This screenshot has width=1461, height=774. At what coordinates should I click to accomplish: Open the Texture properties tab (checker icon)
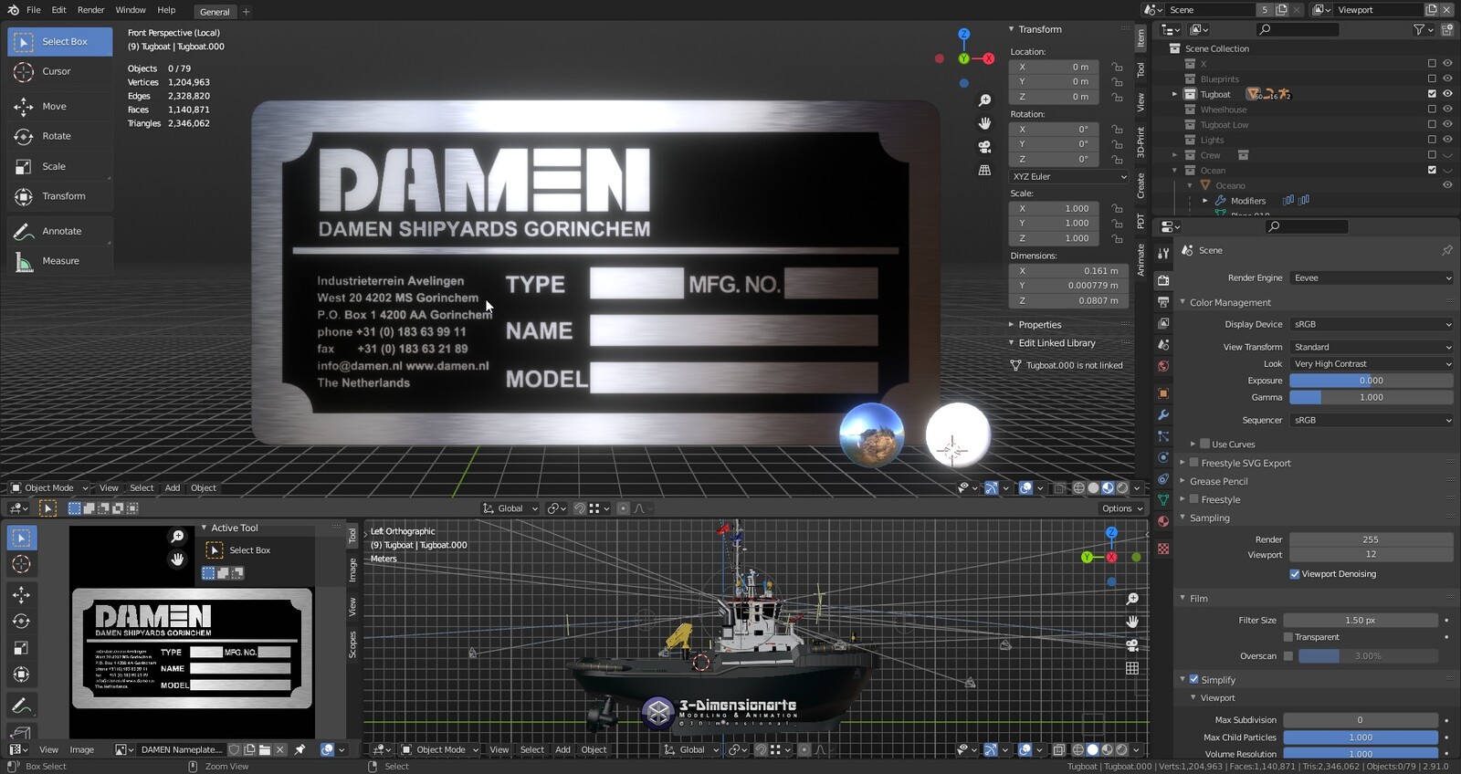click(x=1163, y=549)
